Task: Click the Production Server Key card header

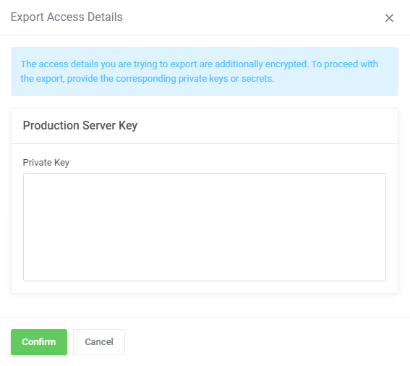Action: pyautogui.click(x=205, y=126)
